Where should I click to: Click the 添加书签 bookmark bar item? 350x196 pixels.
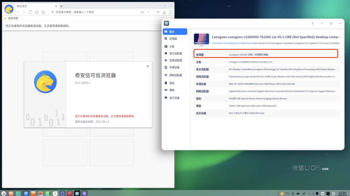coord(11,18)
